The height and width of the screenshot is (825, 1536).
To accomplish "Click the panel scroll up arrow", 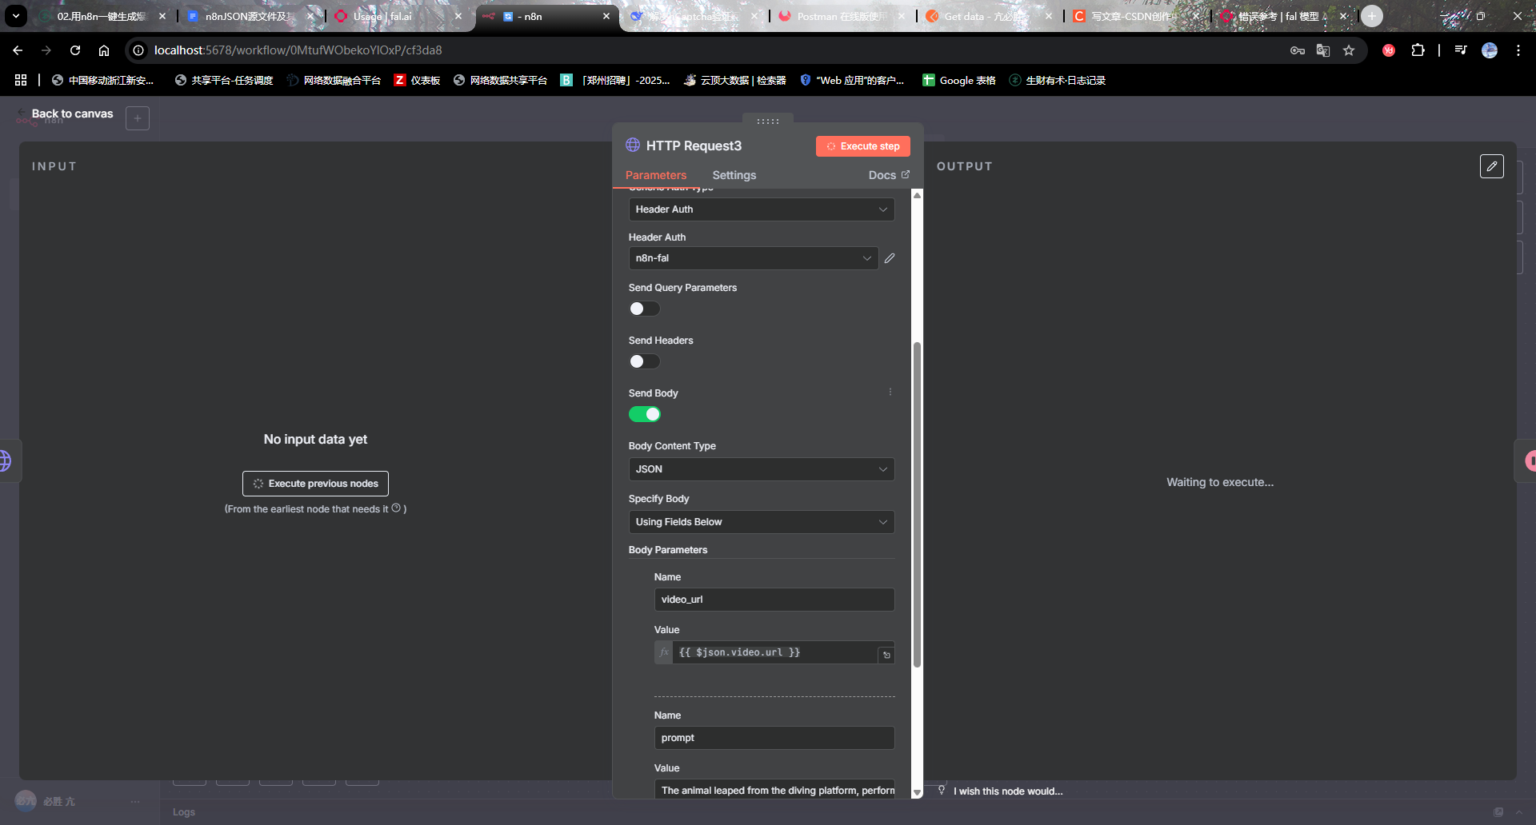I will pos(917,195).
